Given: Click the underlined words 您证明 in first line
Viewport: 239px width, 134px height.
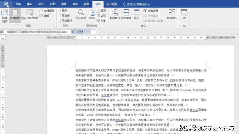Looking at the screenshot, I should click(119, 70).
